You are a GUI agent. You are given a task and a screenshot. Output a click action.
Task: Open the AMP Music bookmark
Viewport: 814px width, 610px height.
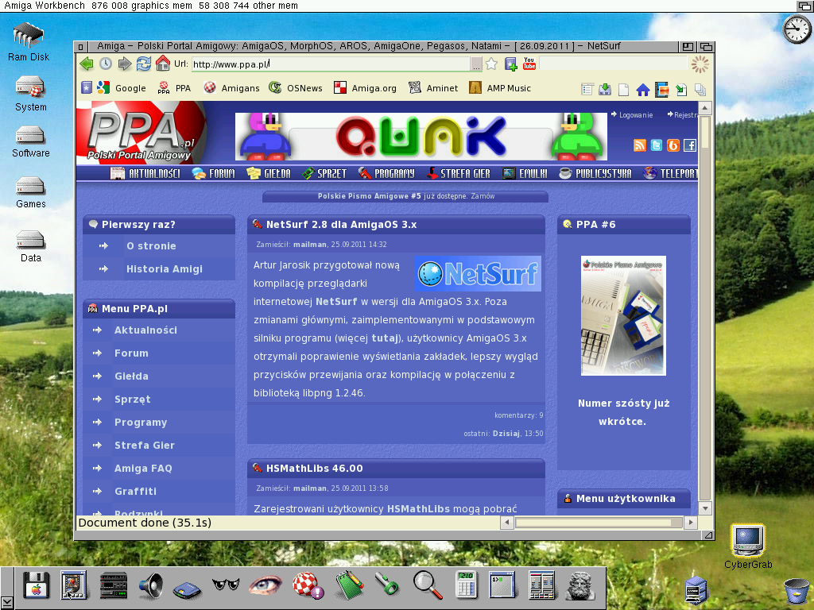click(x=500, y=88)
